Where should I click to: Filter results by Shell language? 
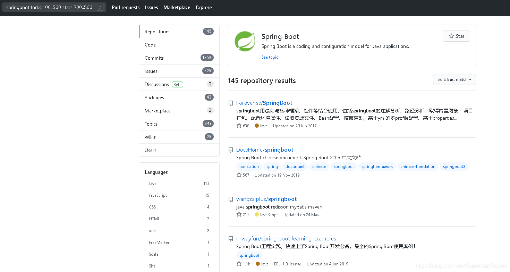click(x=179, y=266)
